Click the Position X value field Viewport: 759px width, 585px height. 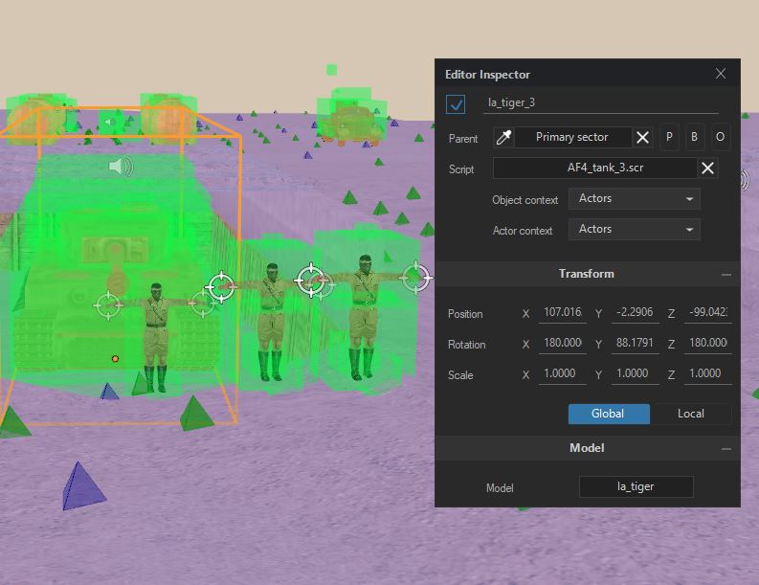562,314
